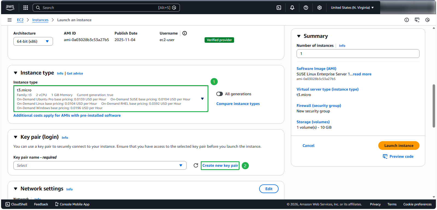Click the t3.micro value in Summary
The height and width of the screenshot is (210, 437).
coord(304,95)
